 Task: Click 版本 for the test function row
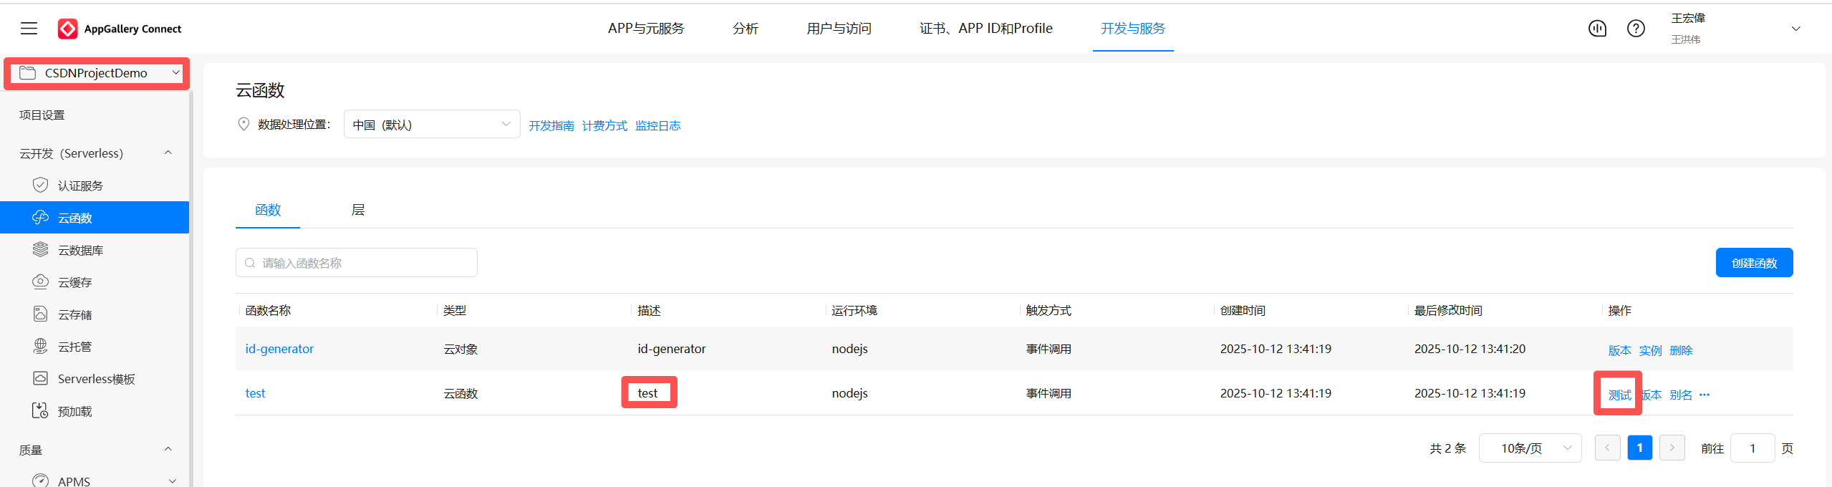[1651, 395]
